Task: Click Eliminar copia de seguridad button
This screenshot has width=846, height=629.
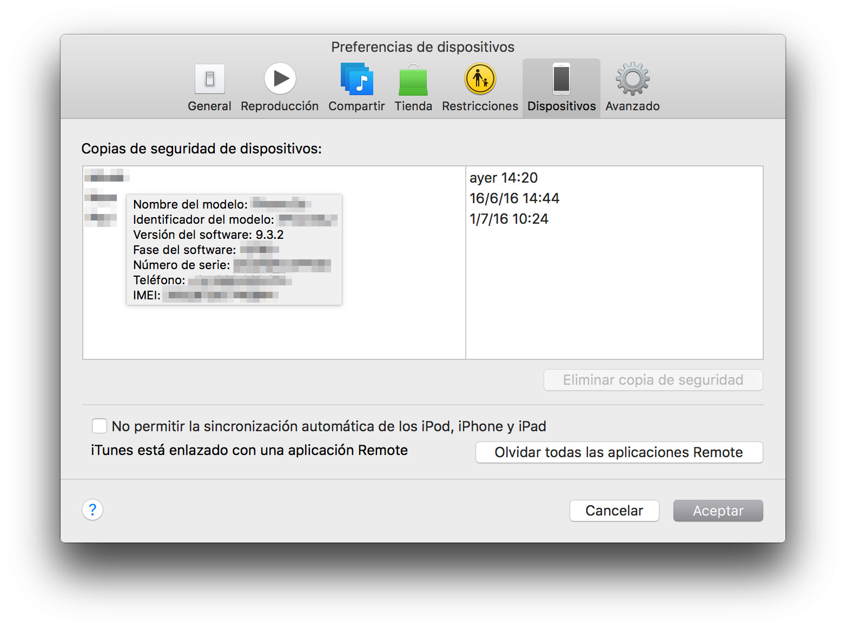Action: pyautogui.click(x=653, y=380)
